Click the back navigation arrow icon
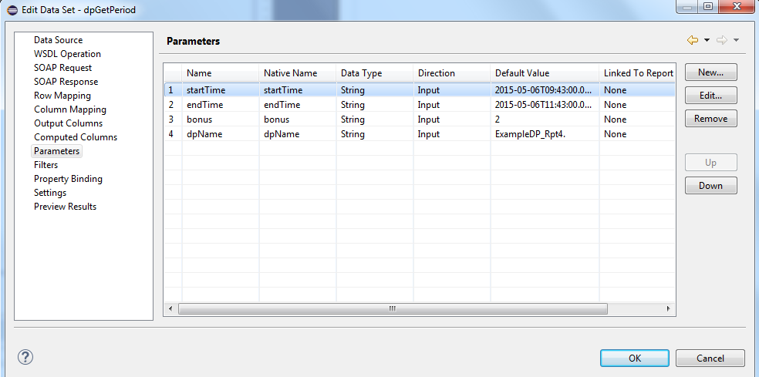Image resolution: width=759 pixels, height=377 pixels. (692, 40)
